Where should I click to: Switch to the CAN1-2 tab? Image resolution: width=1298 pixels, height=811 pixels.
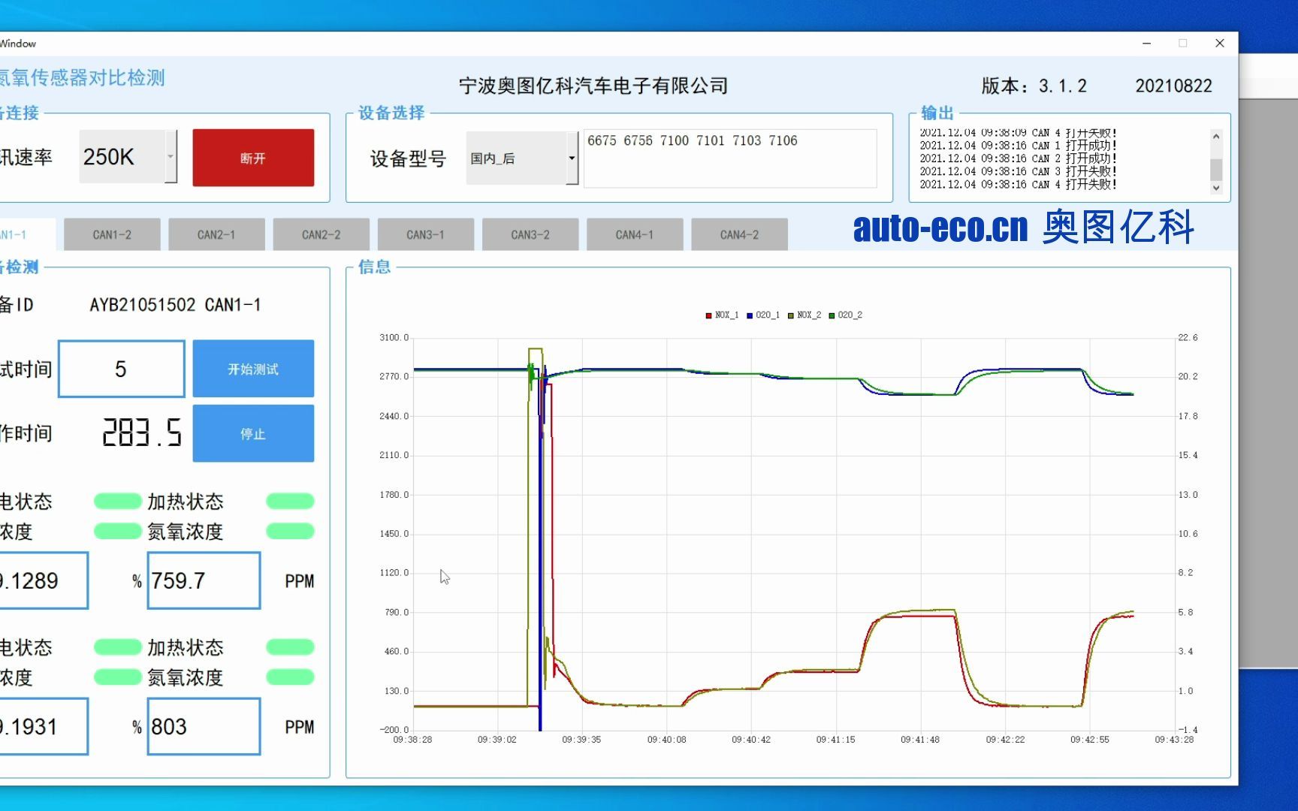coord(112,235)
